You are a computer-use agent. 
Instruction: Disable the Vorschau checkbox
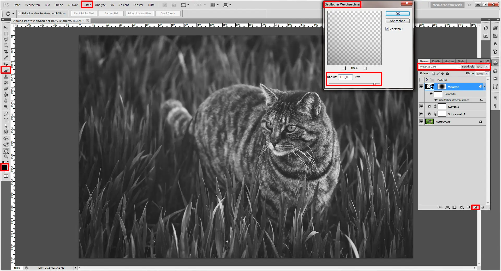(387, 29)
